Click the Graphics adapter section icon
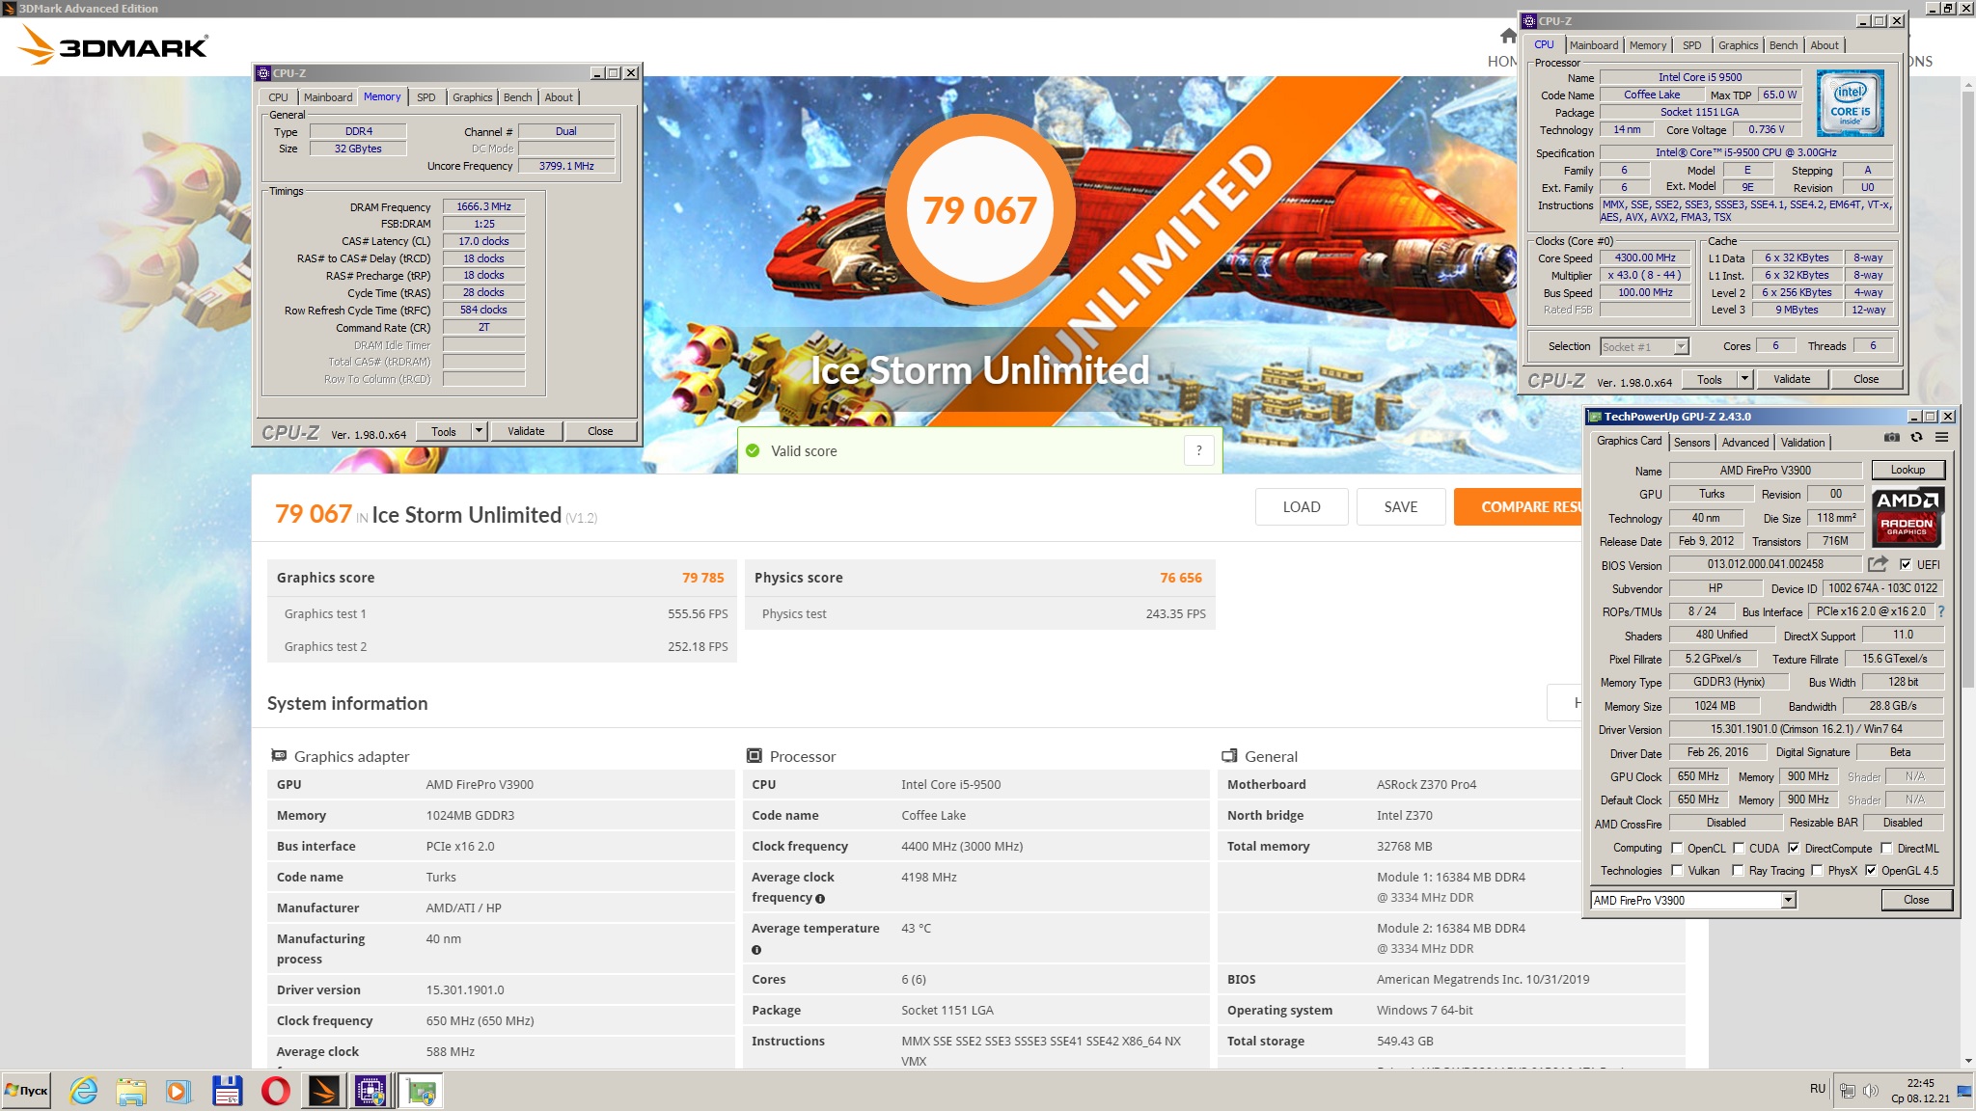 pos(279,756)
